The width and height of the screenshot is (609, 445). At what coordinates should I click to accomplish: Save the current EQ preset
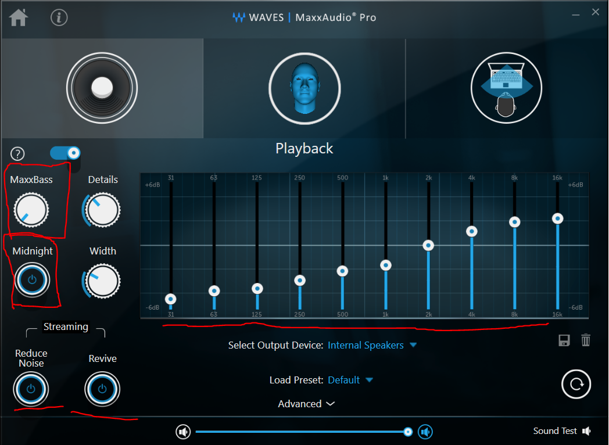(563, 340)
